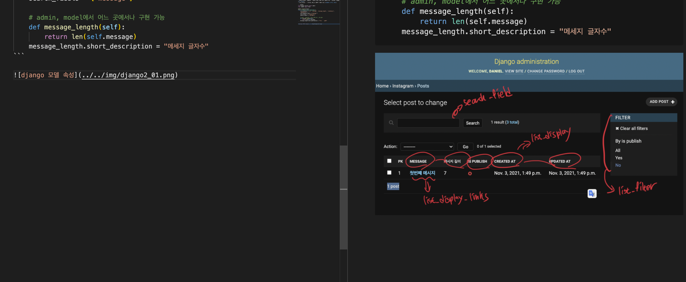Select the No filter option
Viewport: 686px width, 282px height.
pyautogui.click(x=618, y=165)
